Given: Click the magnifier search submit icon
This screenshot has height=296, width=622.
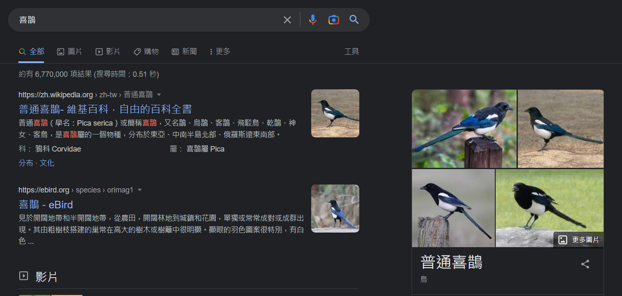Looking at the screenshot, I should pos(354,20).
